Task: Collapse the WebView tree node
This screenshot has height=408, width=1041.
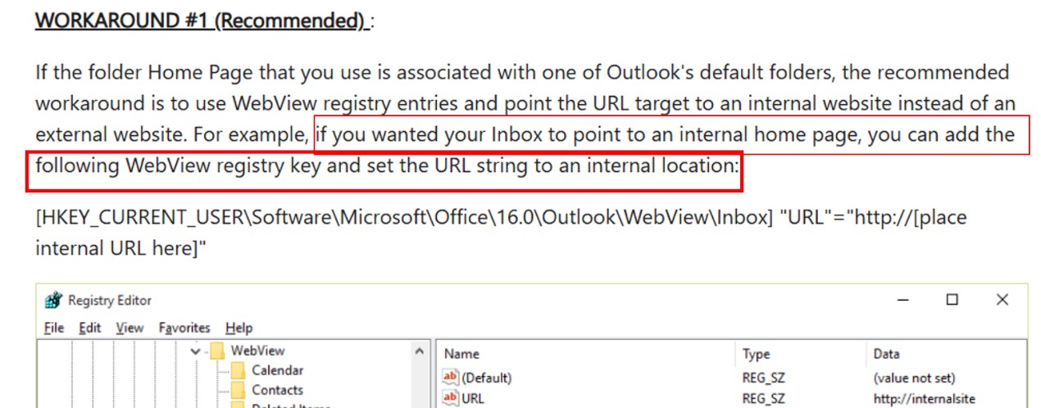Action: (195, 351)
